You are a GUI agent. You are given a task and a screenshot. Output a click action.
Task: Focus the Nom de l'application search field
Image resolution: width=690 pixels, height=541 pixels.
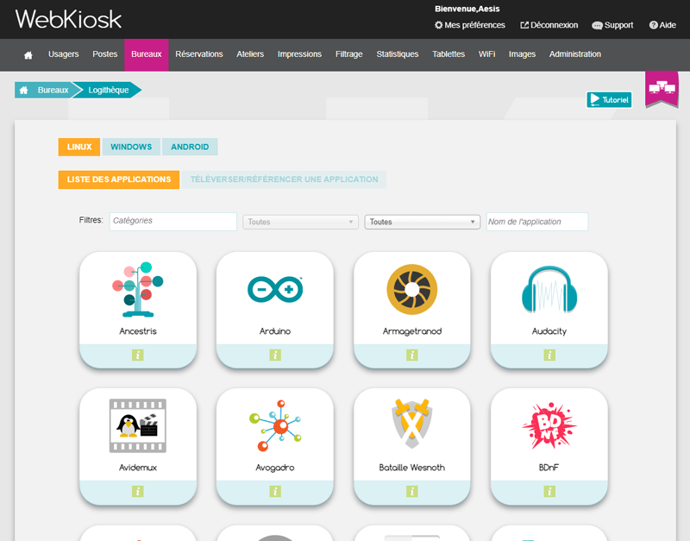click(537, 222)
